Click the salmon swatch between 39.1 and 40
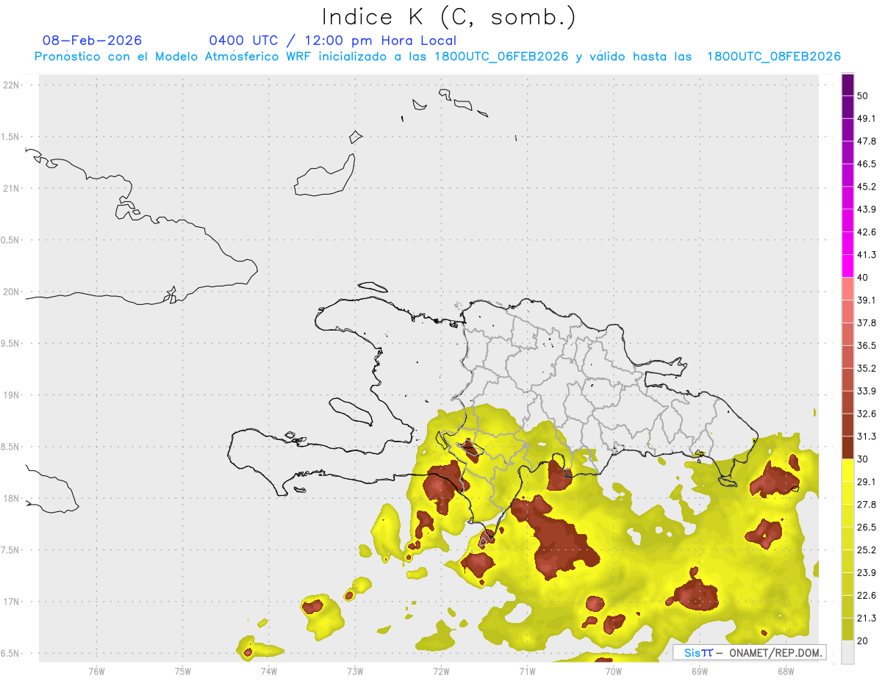 [847, 289]
